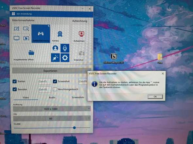Choose the window-under-cursor capture icon

pos(26,38)
